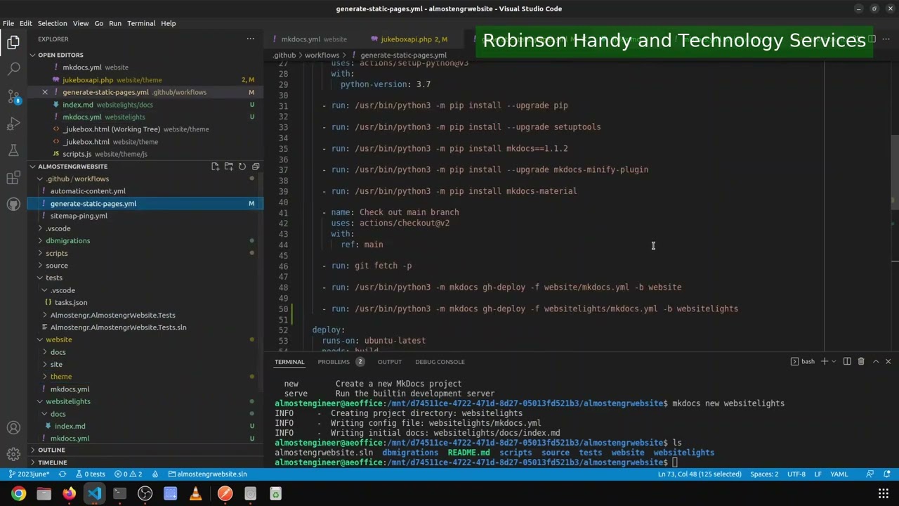Switch to the Output panel tab

(390, 362)
